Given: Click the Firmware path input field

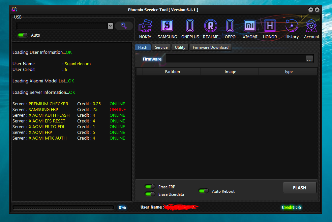Looking at the screenshot, I should tap(235, 59).
